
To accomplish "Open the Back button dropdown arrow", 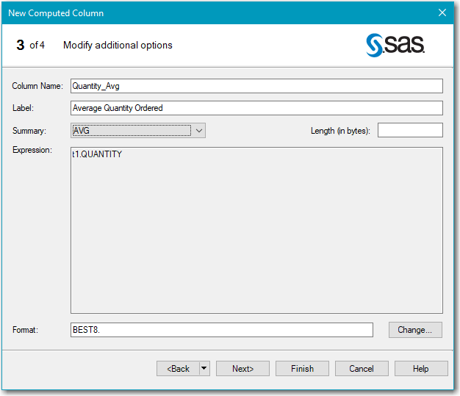I will click(x=204, y=368).
